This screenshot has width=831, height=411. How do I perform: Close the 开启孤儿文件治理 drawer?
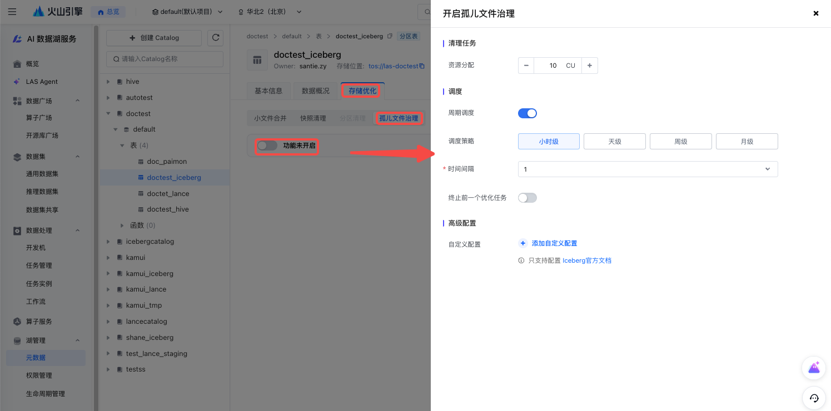816,13
